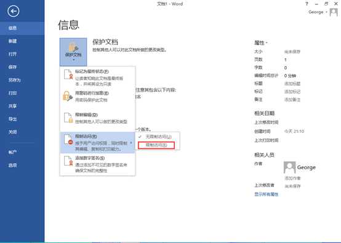Click the account profile picture at top right
341x243 pixels.
pos(334,12)
